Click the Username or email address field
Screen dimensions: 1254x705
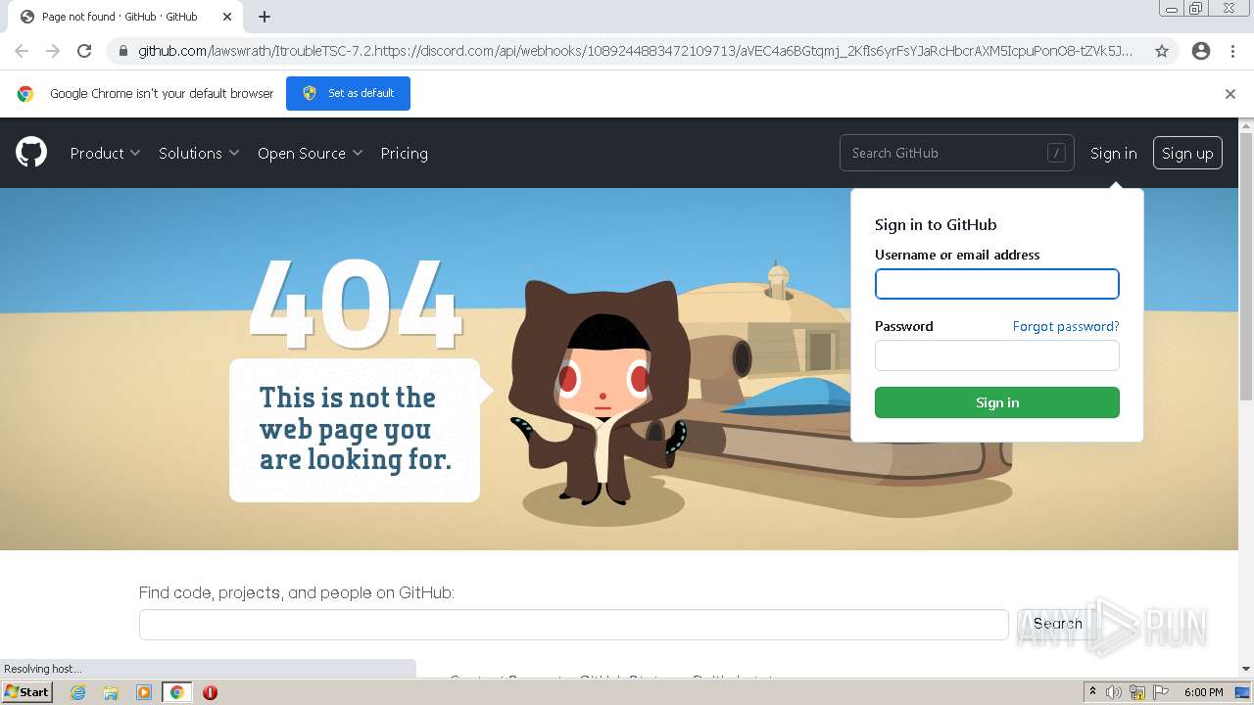tap(996, 284)
